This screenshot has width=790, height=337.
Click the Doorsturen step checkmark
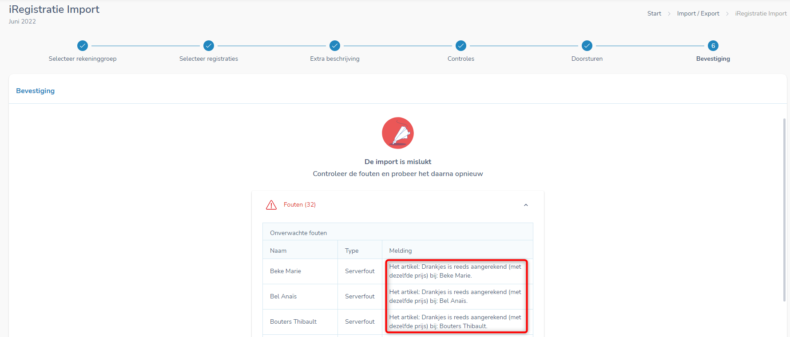coord(587,46)
